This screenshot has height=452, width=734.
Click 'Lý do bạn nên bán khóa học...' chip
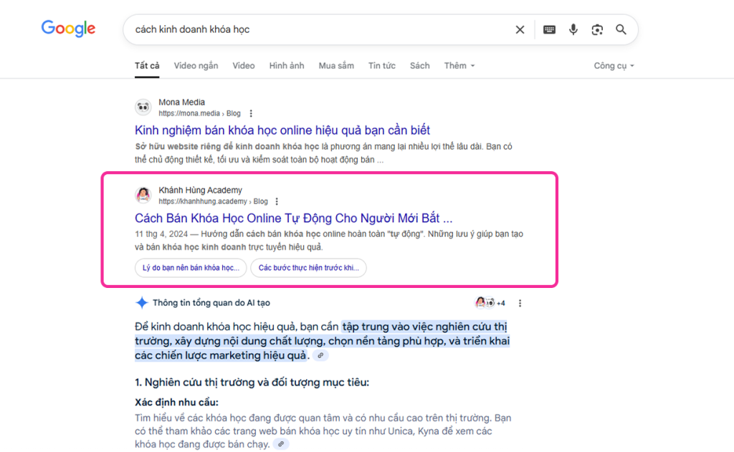[x=191, y=268]
